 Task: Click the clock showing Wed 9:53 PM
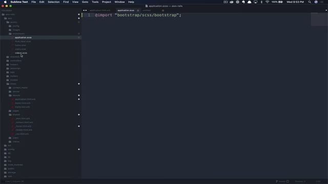(295, 2)
